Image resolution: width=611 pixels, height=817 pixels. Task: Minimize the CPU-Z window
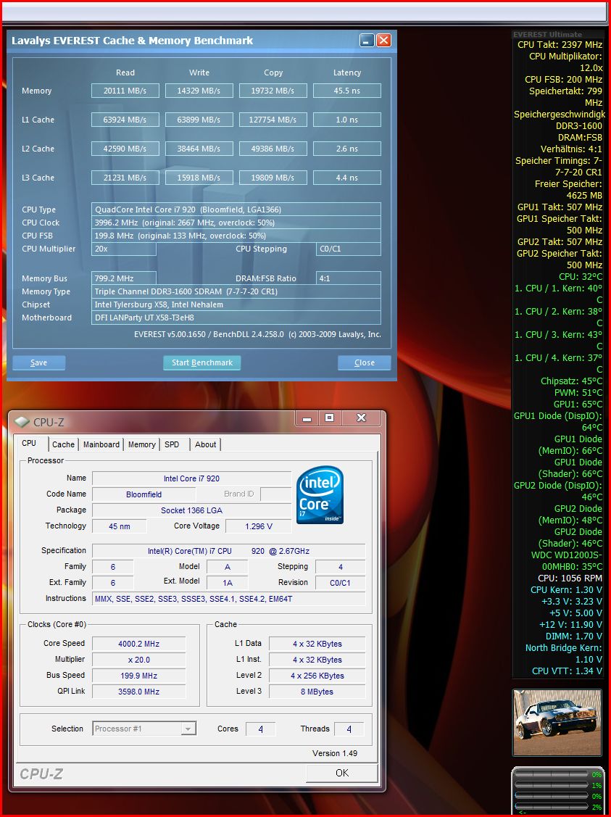(x=307, y=418)
